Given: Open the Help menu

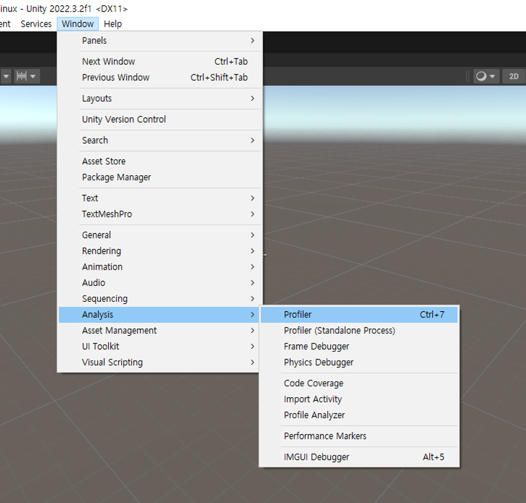Looking at the screenshot, I should [x=113, y=24].
